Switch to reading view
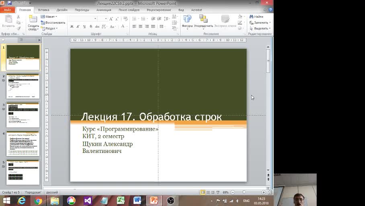365x206 pixels. coord(213,192)
